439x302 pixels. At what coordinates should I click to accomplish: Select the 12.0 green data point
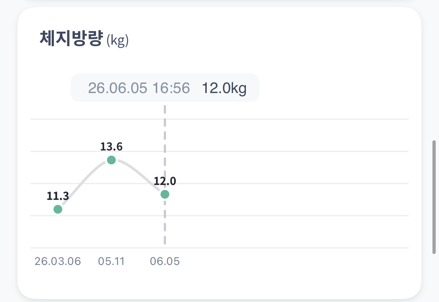(x=165, y=194)
